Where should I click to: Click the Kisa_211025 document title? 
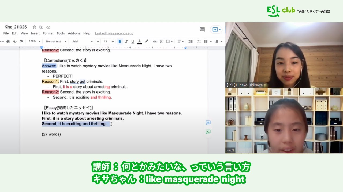16,27
